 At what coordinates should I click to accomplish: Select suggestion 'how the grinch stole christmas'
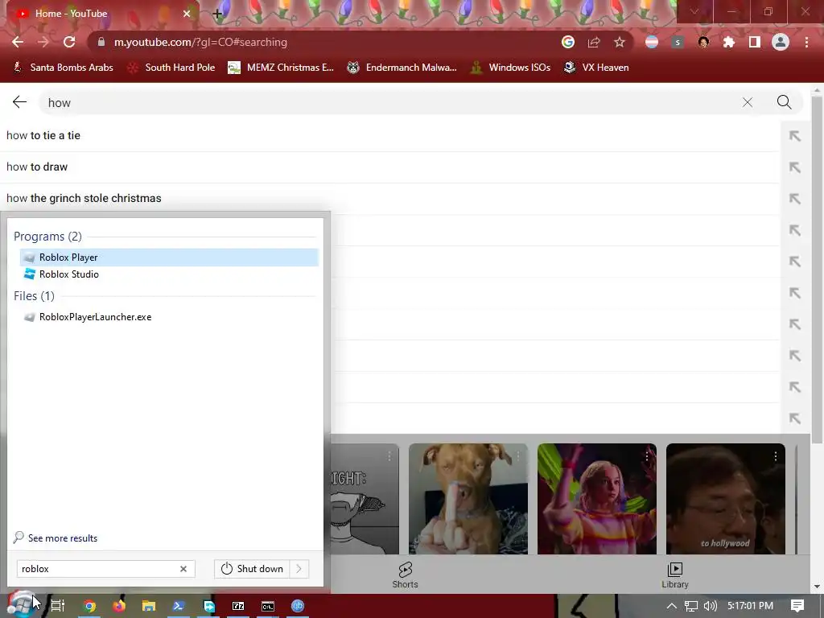(389, 198)
